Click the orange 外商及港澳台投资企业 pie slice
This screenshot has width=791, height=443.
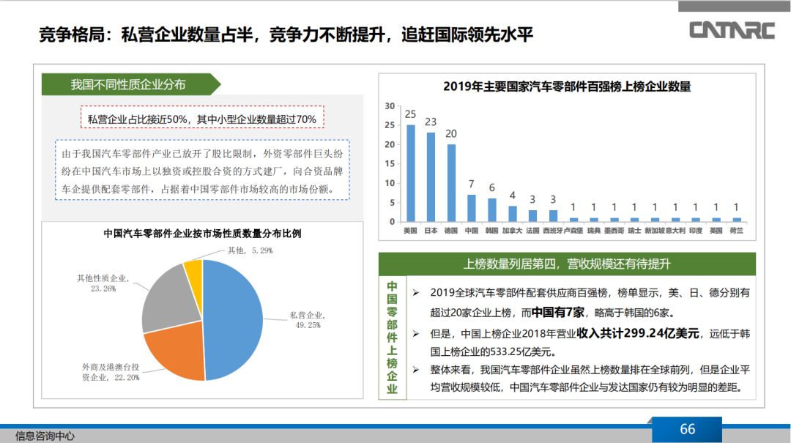[x=177, y=351]
